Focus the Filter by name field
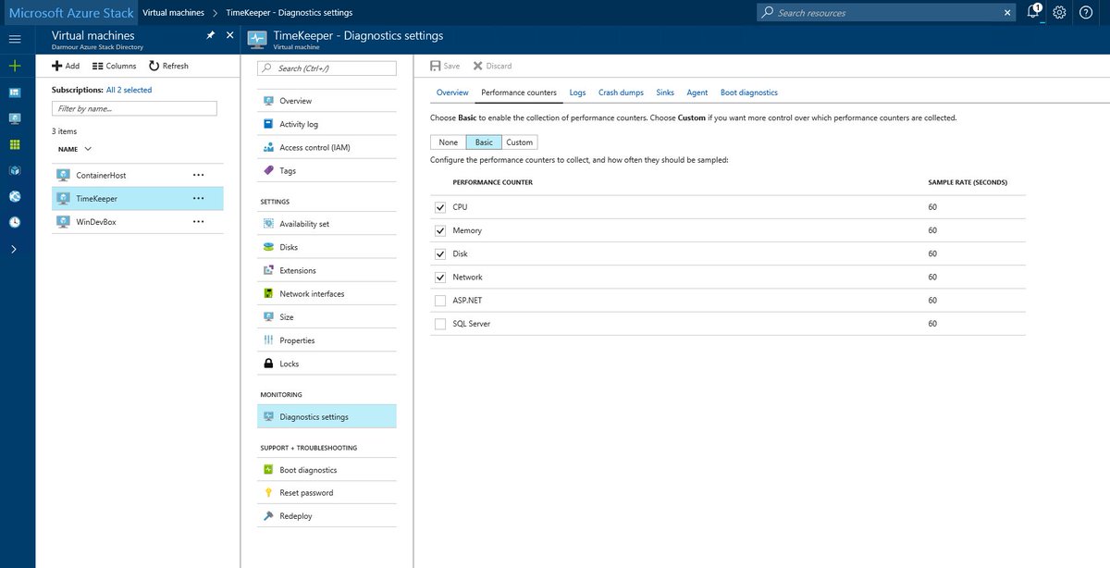The height and width of the screenshot is (568, 1110). [134, 108]
